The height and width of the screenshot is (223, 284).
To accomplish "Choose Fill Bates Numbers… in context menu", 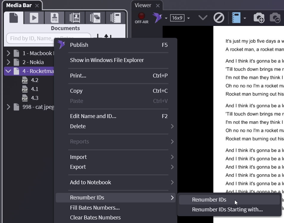I will point(95,207).
